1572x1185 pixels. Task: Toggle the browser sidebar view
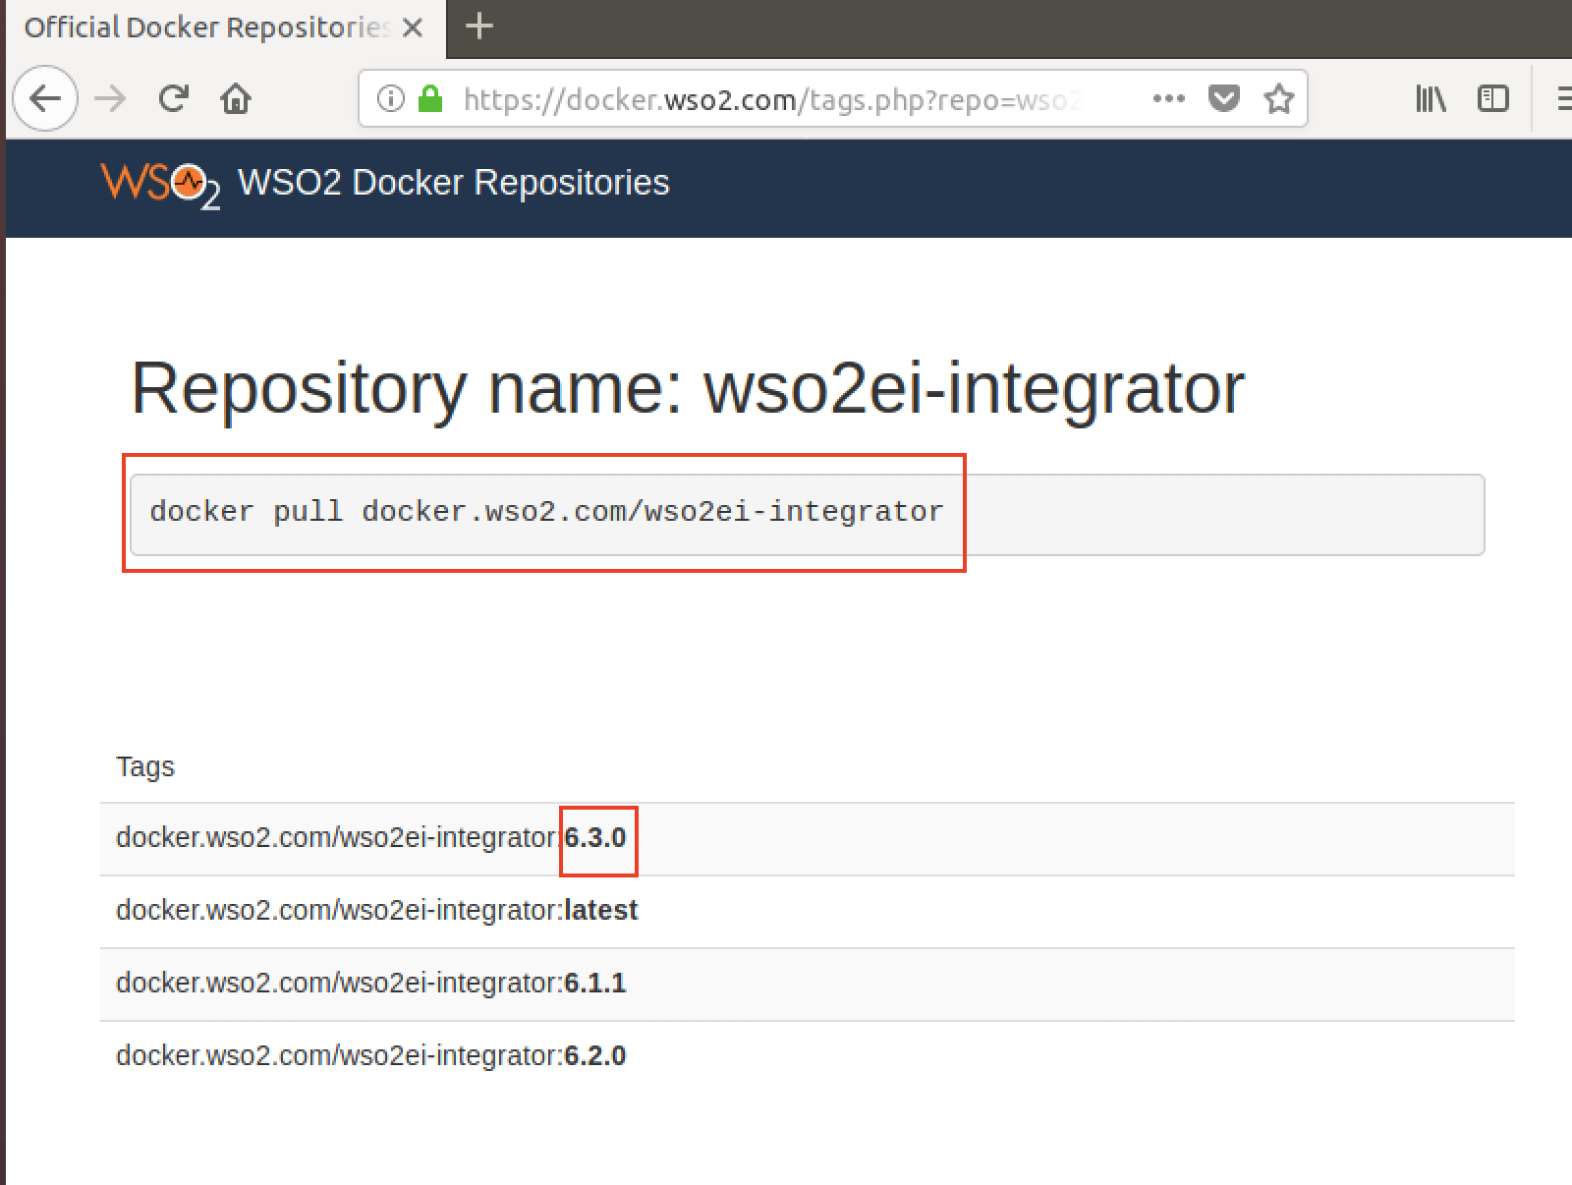(1492, 98)
